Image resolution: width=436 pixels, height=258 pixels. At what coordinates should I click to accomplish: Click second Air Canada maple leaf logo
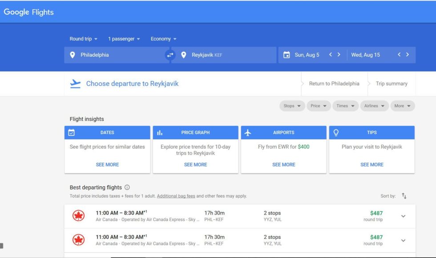(x=78, y=240)
